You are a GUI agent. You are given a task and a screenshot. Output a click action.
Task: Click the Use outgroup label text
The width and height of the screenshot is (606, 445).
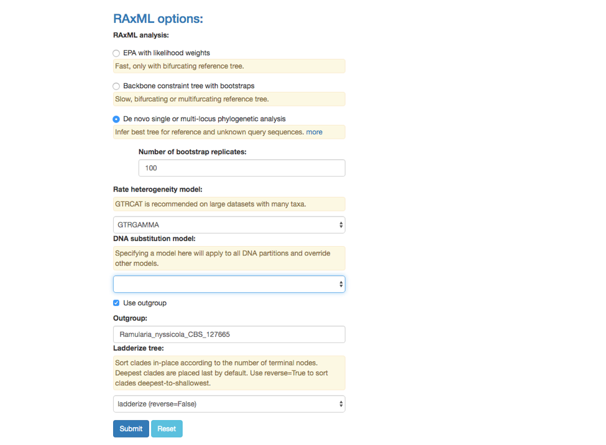pos(145,303)
